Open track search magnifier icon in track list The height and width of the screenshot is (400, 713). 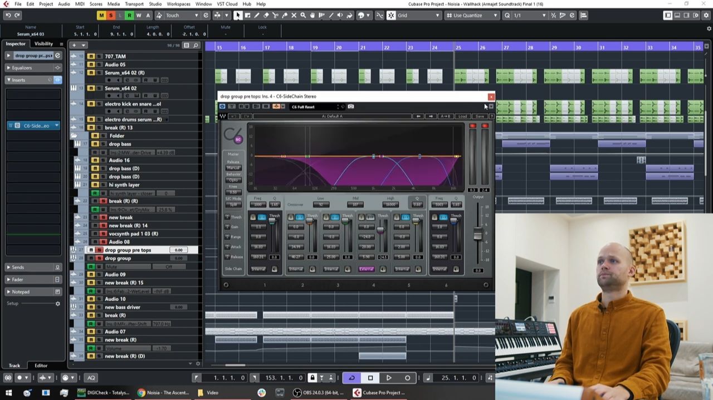pos(196,45)
